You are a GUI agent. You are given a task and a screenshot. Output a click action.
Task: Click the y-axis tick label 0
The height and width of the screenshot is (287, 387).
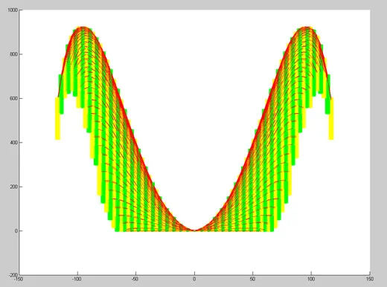click(16, 230)
